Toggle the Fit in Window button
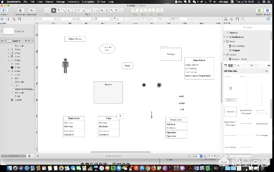Screen dimensions: 274x172 click(x=214, y=156)
